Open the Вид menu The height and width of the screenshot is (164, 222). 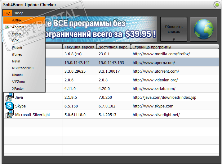click(x=7, y=13)
